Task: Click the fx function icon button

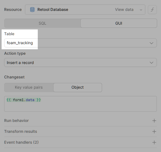Action: [152, 10]
